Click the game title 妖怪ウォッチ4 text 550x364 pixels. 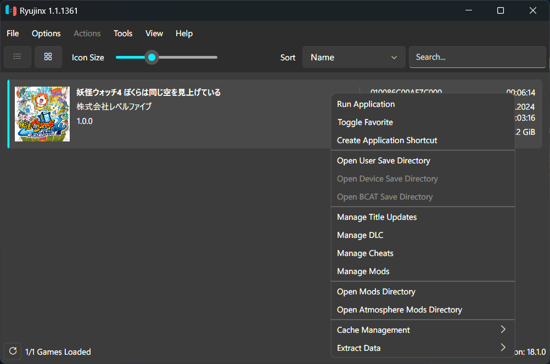click(x=149, y=93)
